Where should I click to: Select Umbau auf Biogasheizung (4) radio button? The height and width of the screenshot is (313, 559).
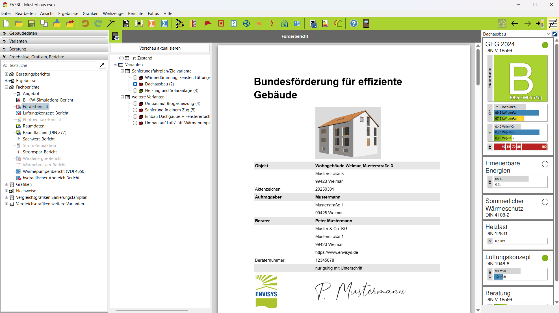point(135,103)
